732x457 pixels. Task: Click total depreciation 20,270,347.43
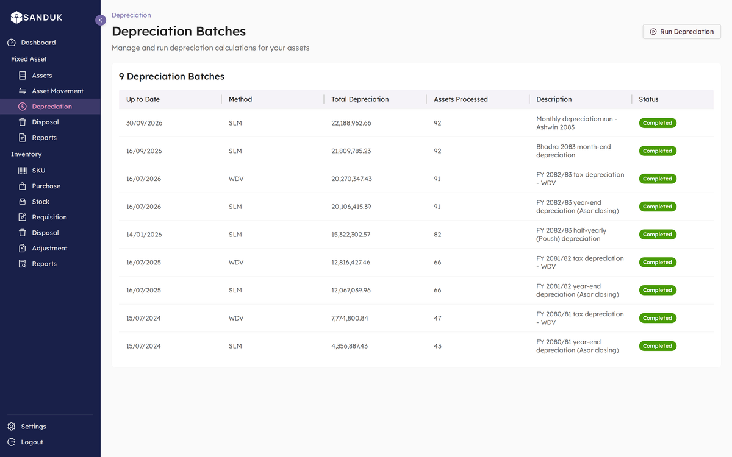point(351,179)
